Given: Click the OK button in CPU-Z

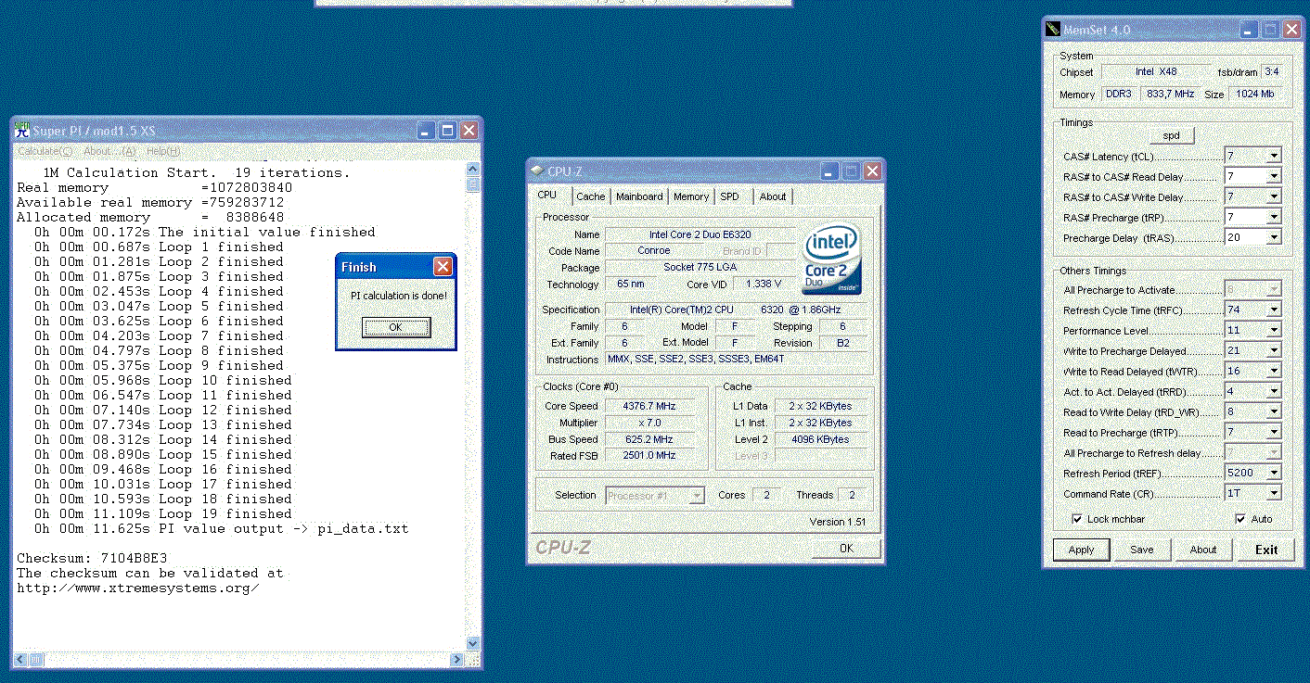Looking at the screenshot, I should pos(846,548).
